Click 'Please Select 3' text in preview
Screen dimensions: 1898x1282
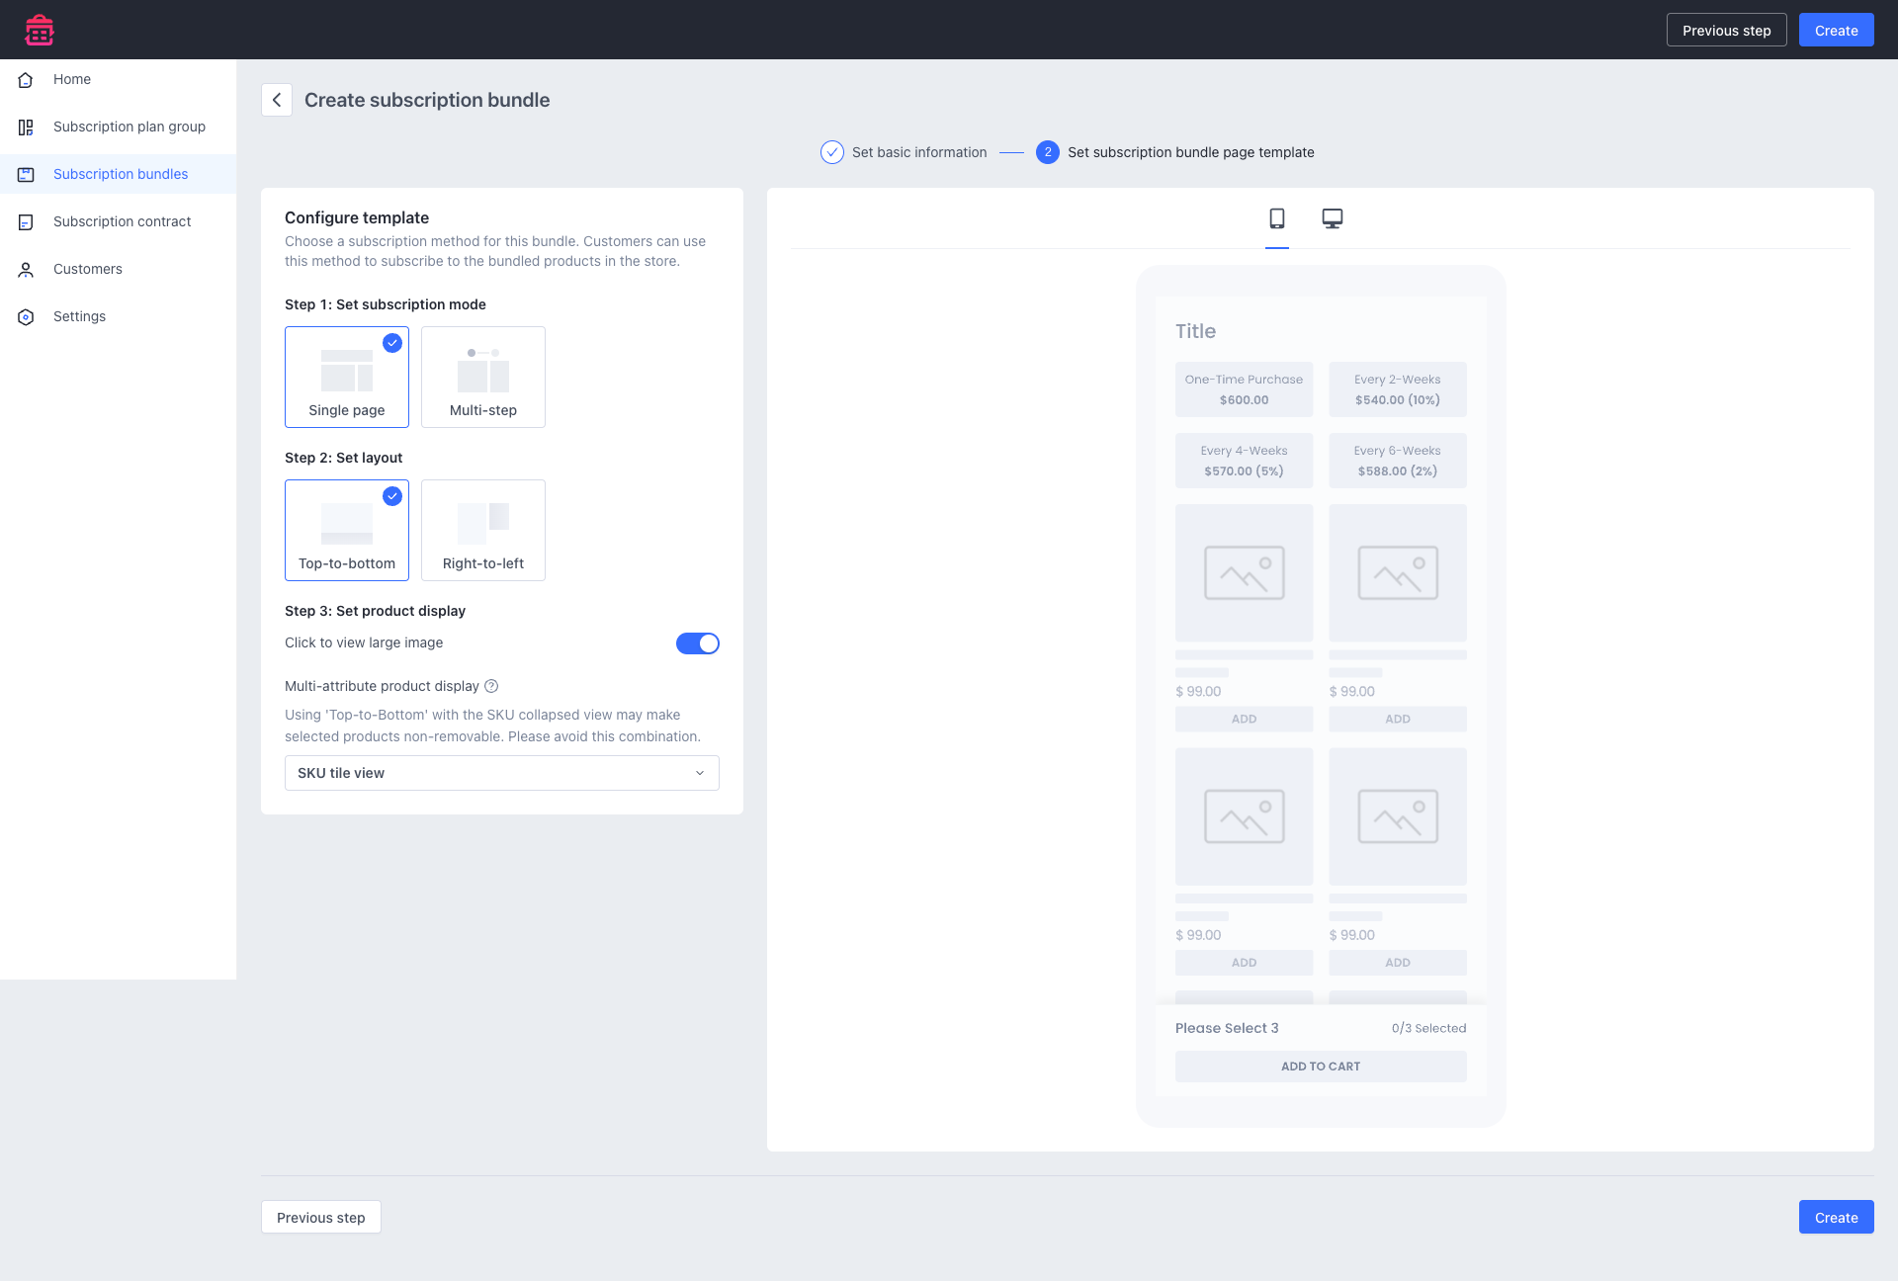tap(1227, 1028)
